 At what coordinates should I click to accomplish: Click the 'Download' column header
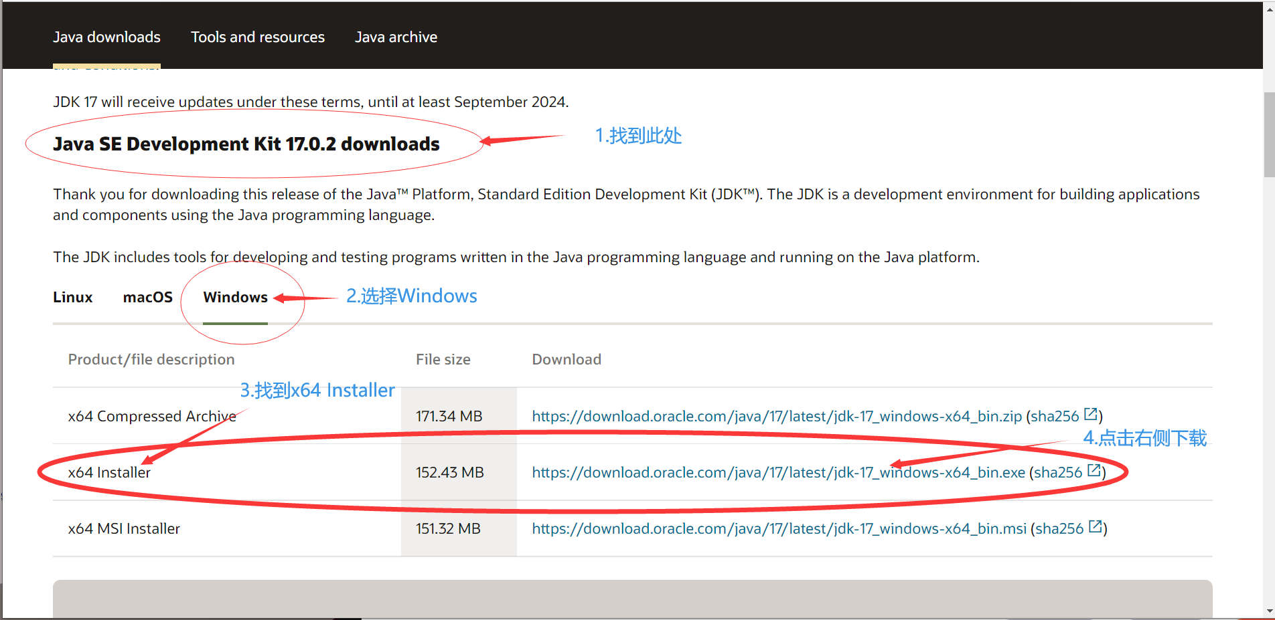567,359
